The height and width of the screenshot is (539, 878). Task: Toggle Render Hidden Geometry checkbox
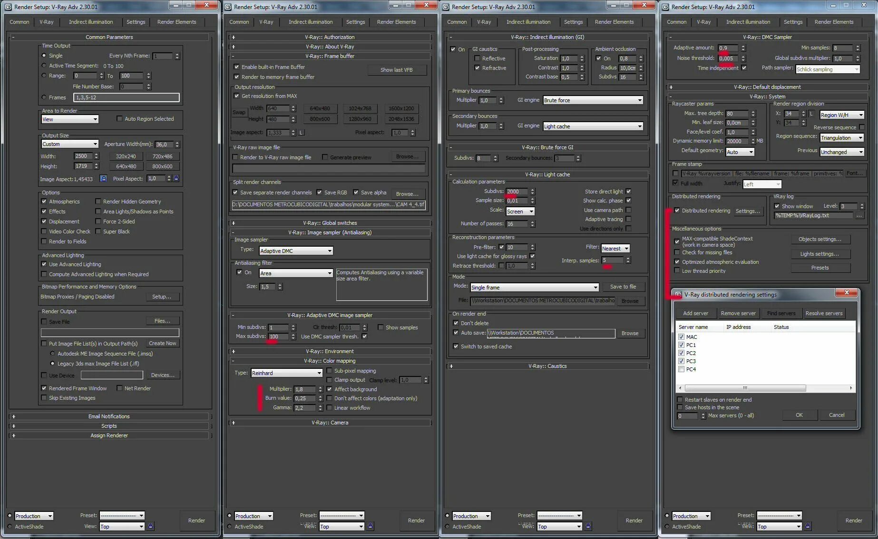(x=98, y=202)
